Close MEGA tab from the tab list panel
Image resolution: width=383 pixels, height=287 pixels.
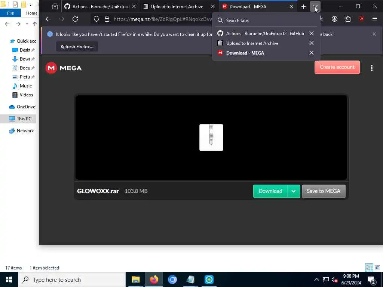pos(312,53)
